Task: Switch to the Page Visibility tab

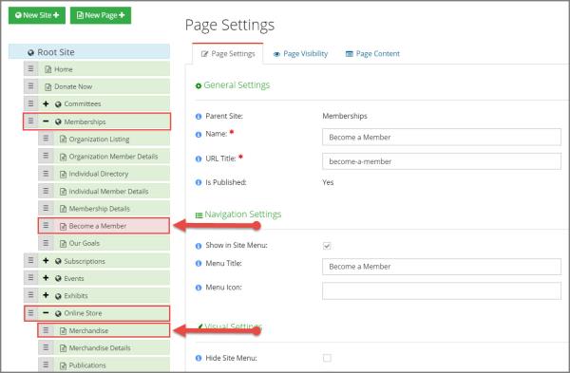Action: tap(300, 54)
